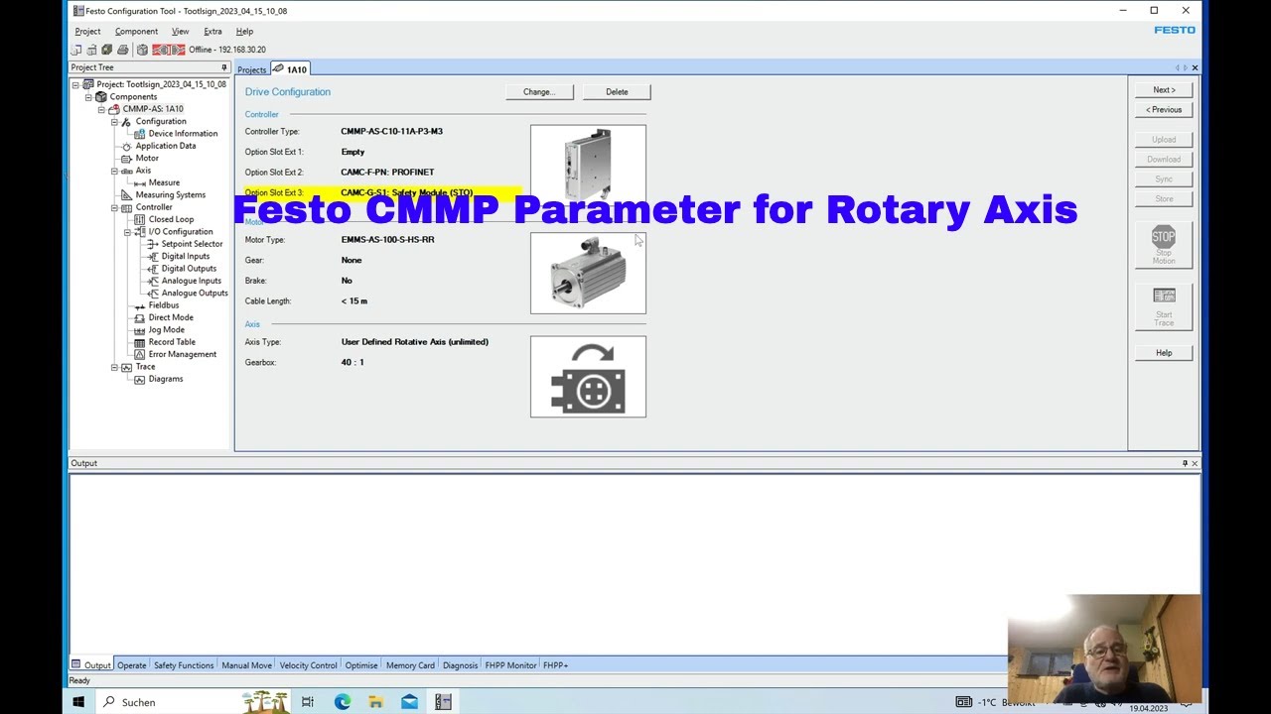Click the Start Trace button
The height and width of the screenshot is (714, 1271).
click(1164, 307)
